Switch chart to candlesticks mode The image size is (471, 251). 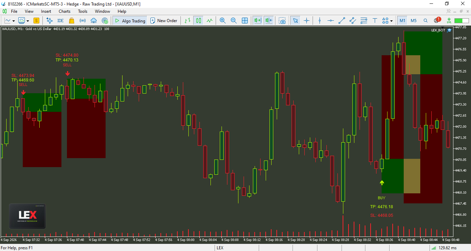tap(198, 21)
